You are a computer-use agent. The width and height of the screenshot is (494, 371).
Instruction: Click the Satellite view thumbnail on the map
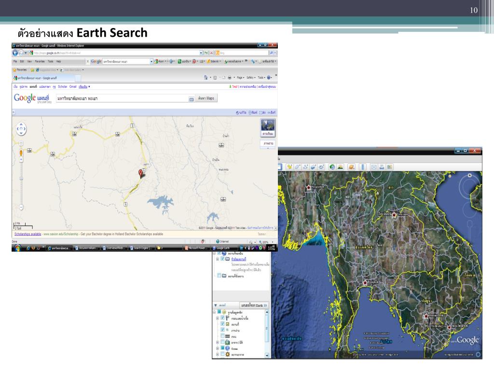point(268,128)
